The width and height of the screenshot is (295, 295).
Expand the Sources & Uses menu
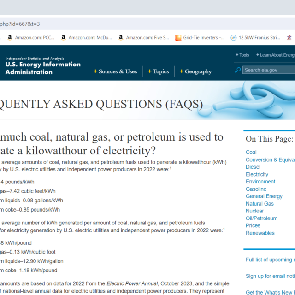115,71
